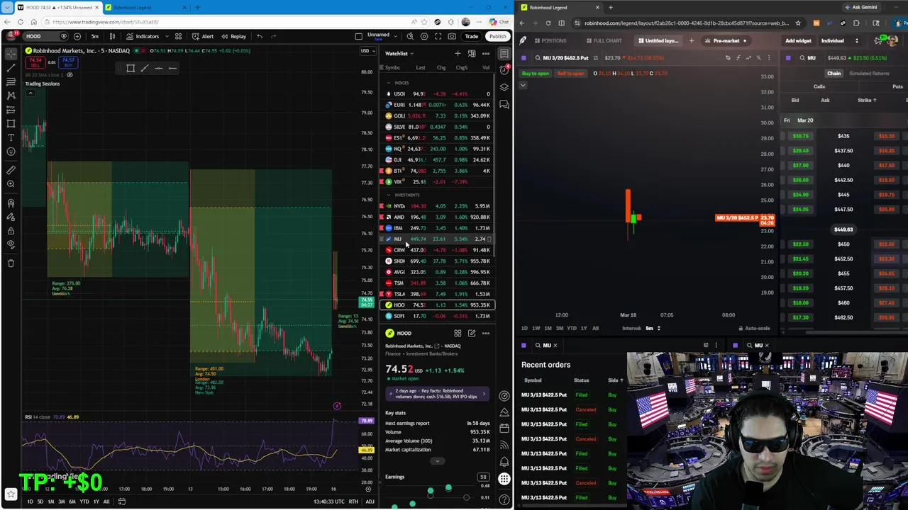Toggle Auto-scale on Robinhood chart

pyautogui.click(x=754, y=328)
